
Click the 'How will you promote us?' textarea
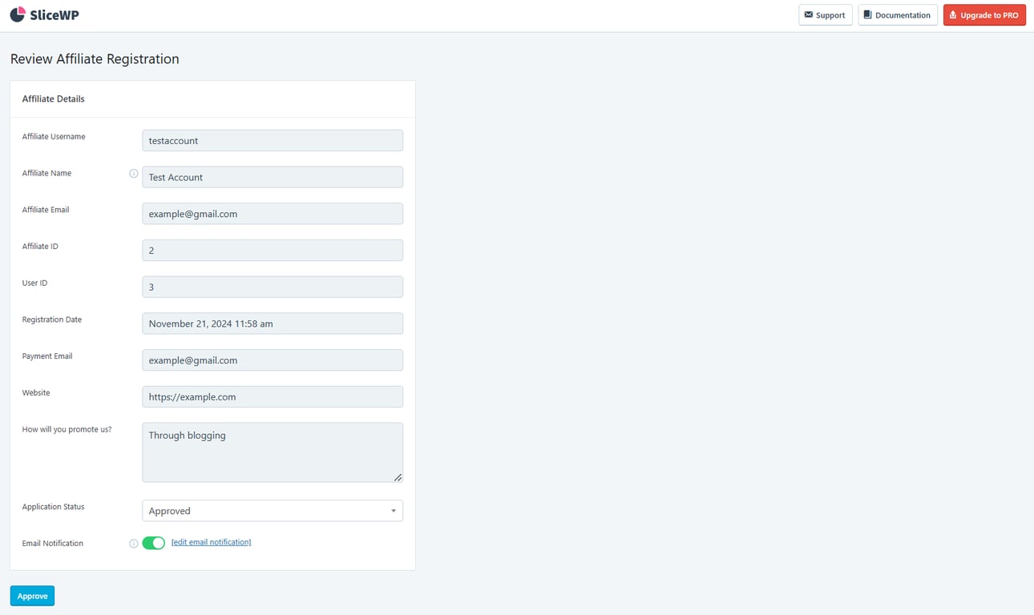pyautogui.click(x=272, y=451)
